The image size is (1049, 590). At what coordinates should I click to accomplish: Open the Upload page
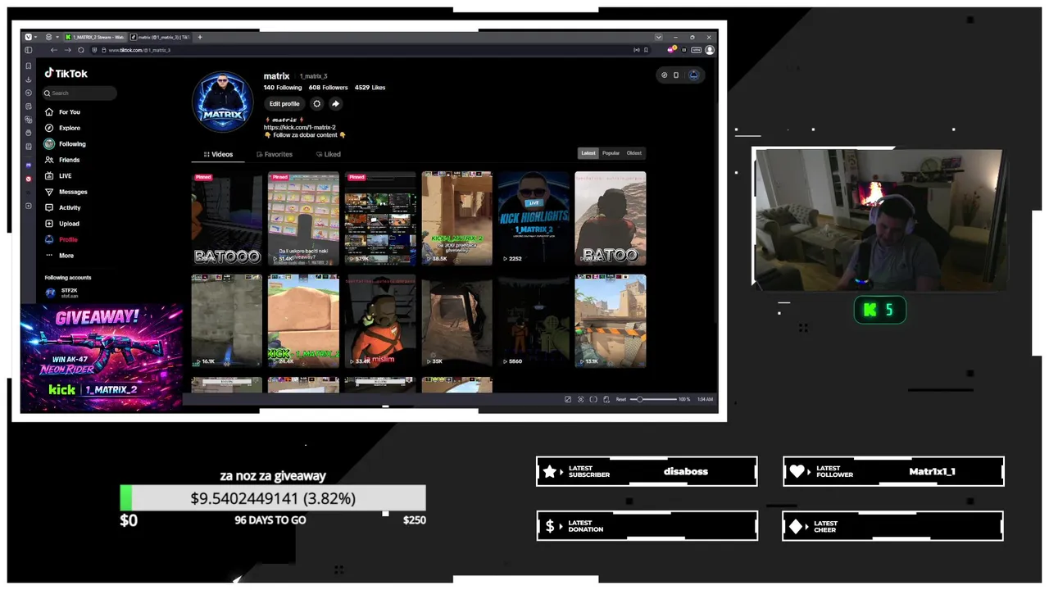[x=63, y=224]
